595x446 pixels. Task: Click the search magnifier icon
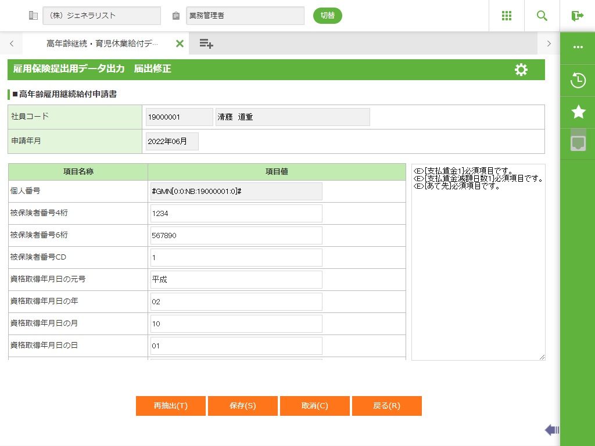tap(542, 16)
